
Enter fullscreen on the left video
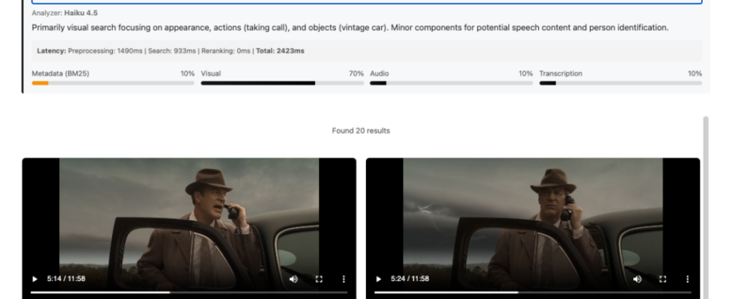319,279
